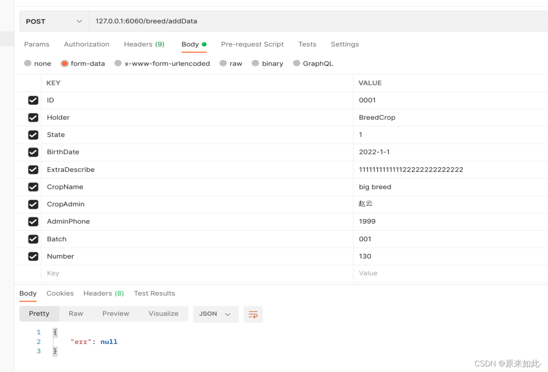Choose the GraphQL body option

click(296, 63)
